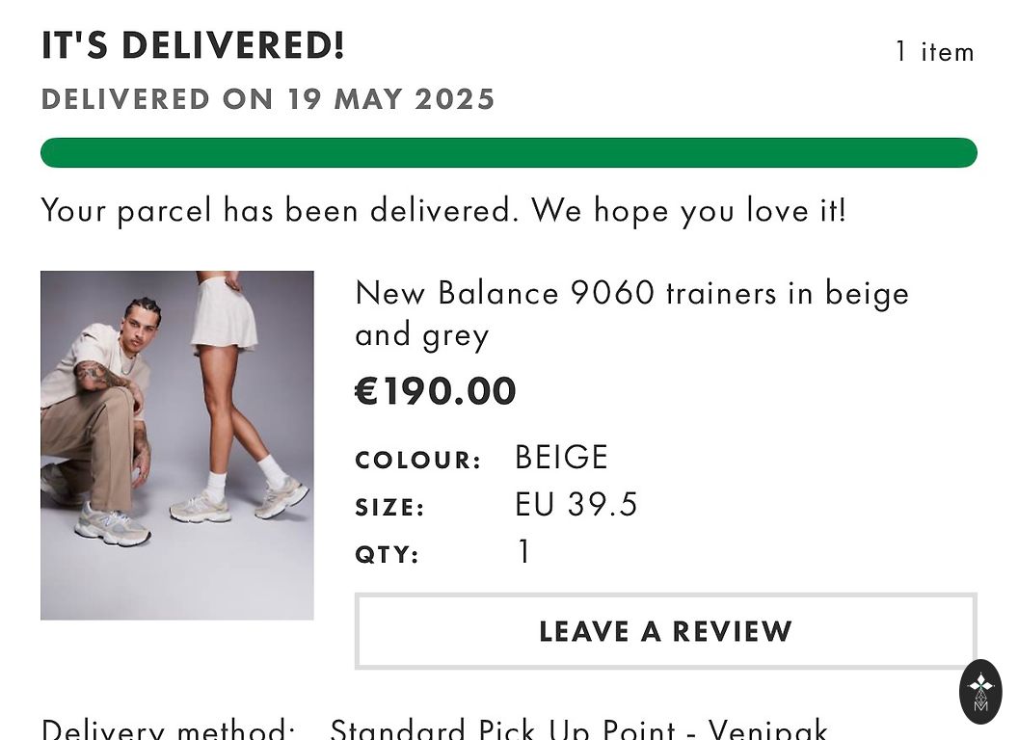Click the Standard Pick Up Point - Venipak text
Image resolution: width=1018 pixels, height=740 pixels.
pos(578,729)
